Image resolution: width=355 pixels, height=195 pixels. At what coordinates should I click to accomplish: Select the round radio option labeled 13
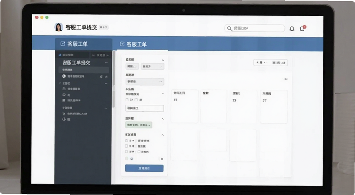[127, 159]
